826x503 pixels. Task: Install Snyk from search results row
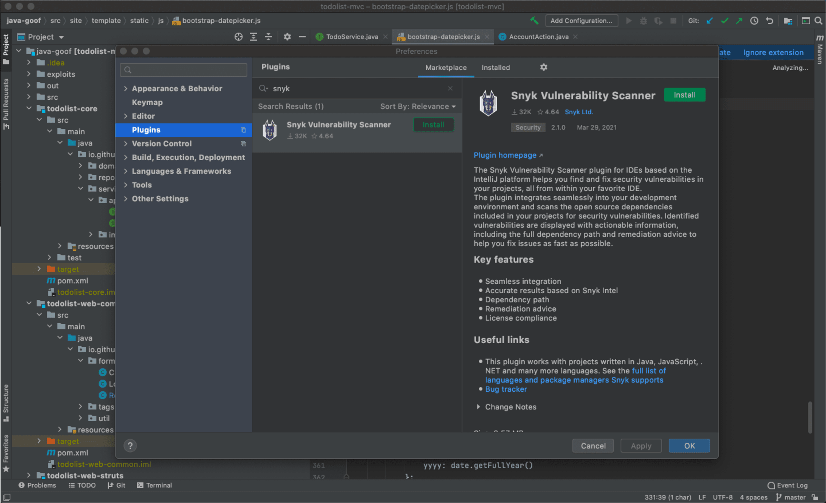tap(433, 125)
